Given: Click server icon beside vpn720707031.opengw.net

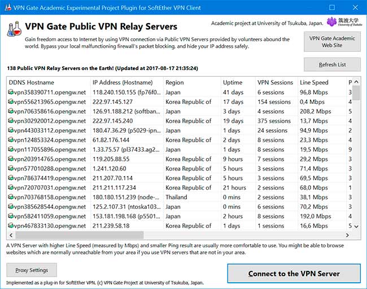Looking at the screenshot, I should (11, 187).
